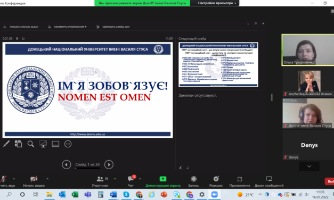The width and height of the screenshot is (334, 200).
Task: Open Windows Settings gear on the taskbar
Action: pos(202,194)
